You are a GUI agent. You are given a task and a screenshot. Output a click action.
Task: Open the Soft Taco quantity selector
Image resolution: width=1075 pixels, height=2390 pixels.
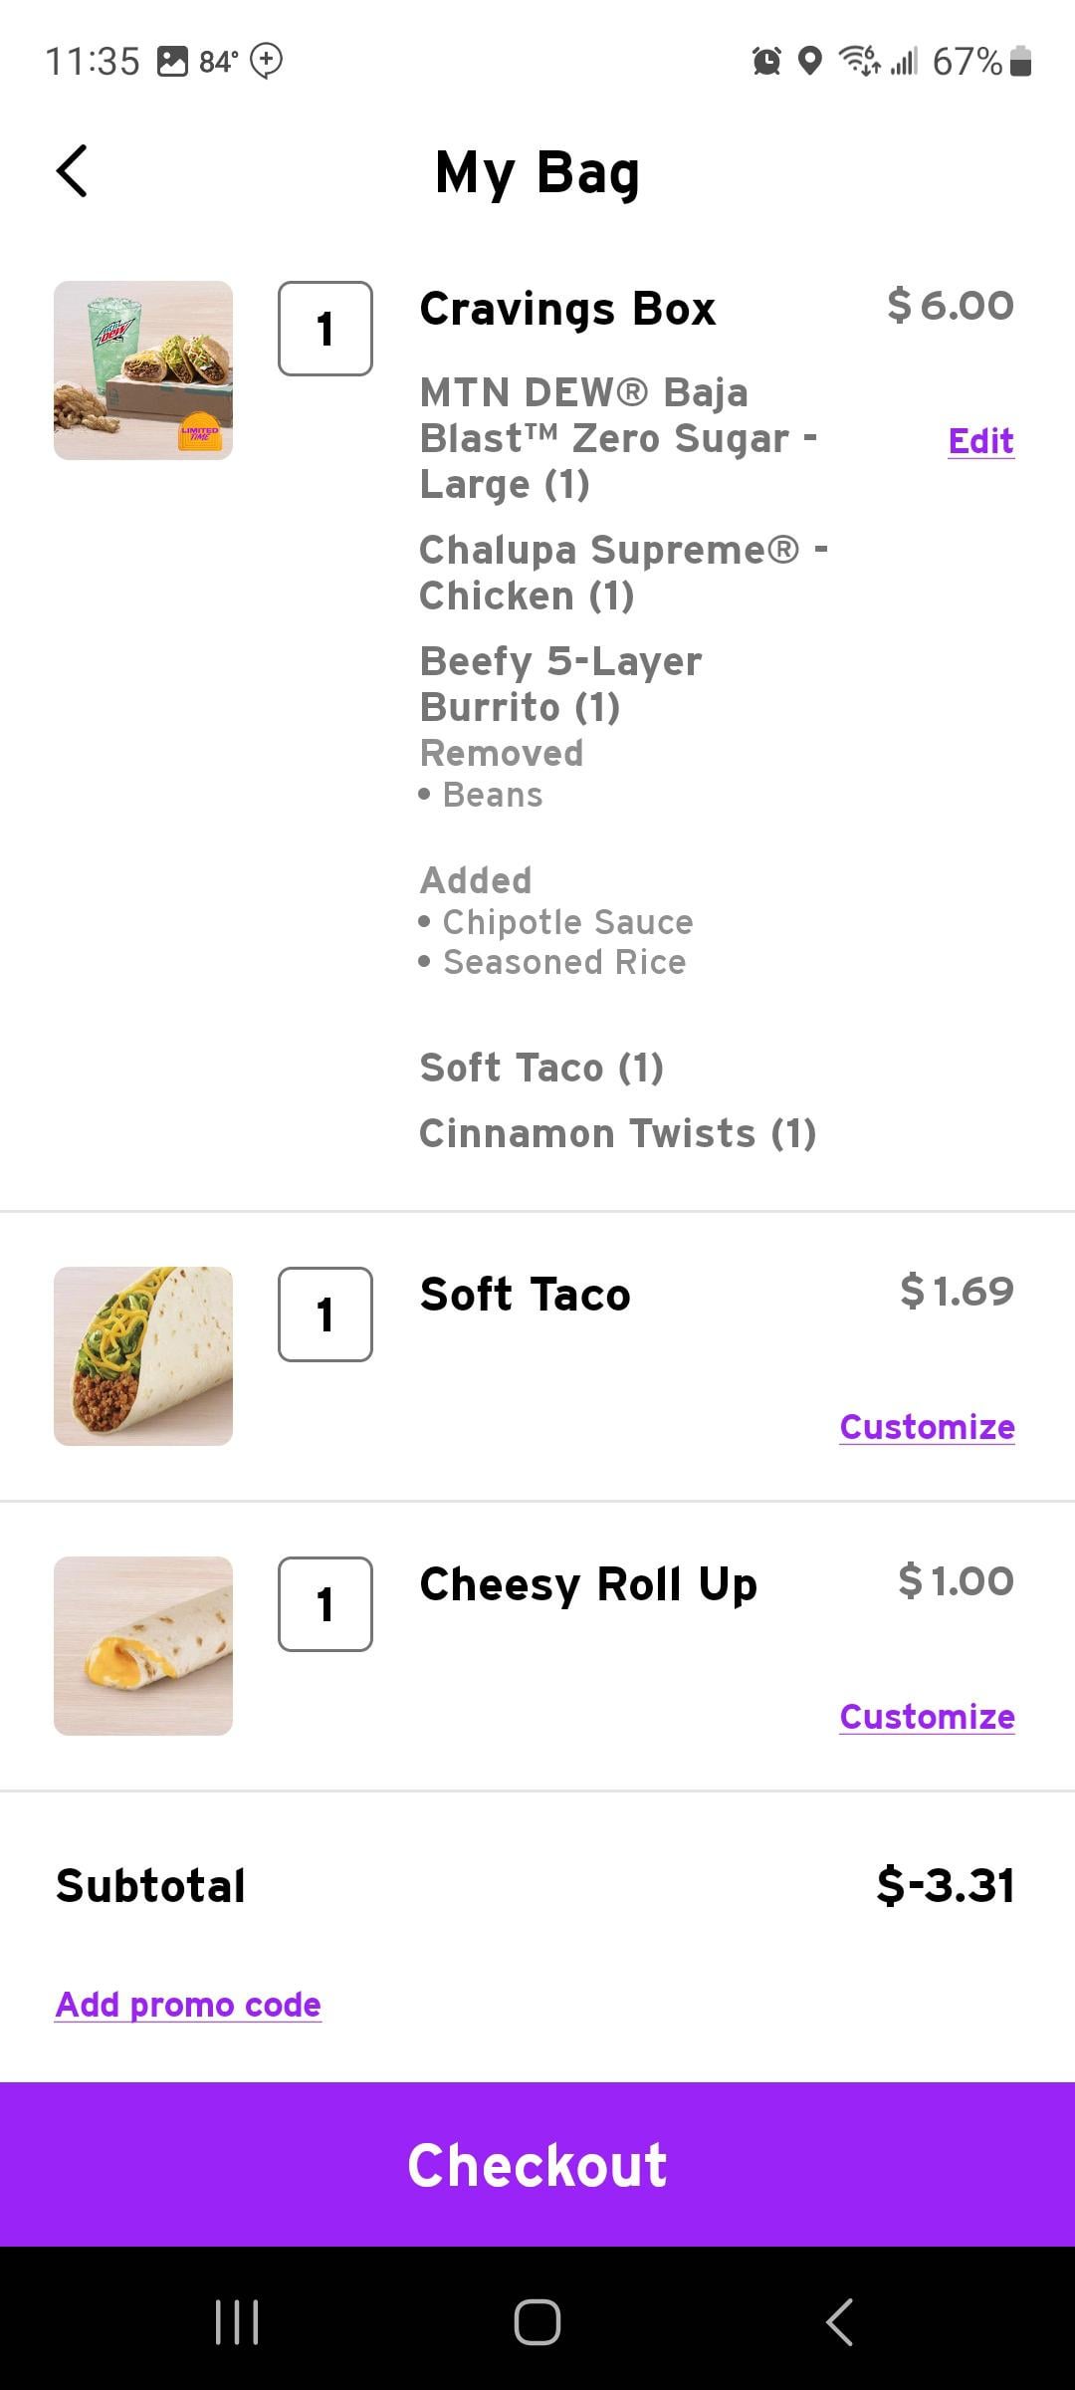pyautogui.click(x=325, y=1314)
